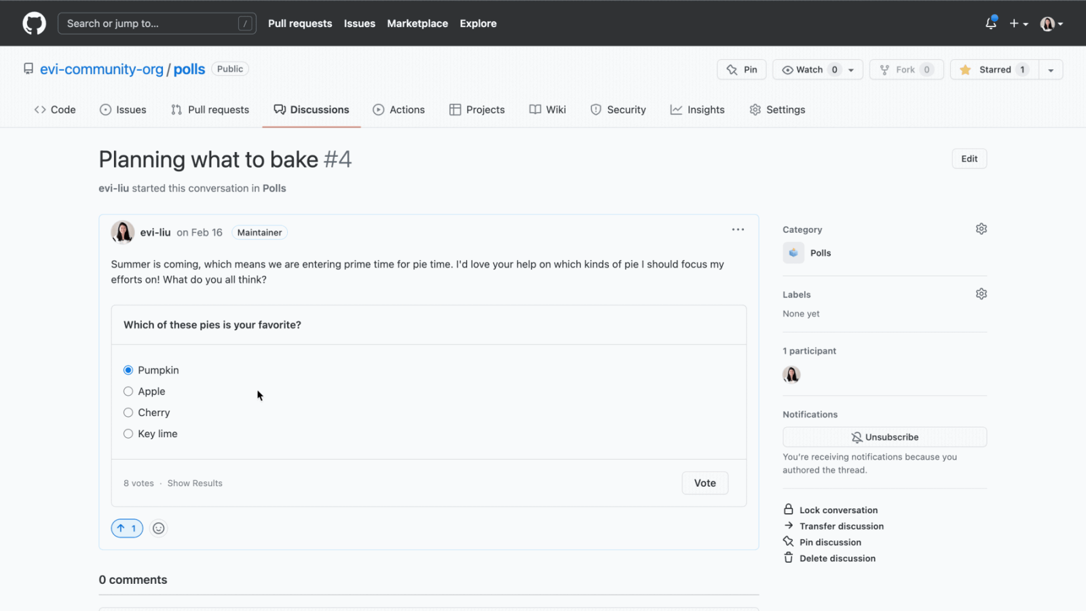Open Marketplace from the top bar
This screenshot has height=611, width=1086.
click(x=417, y=23)
